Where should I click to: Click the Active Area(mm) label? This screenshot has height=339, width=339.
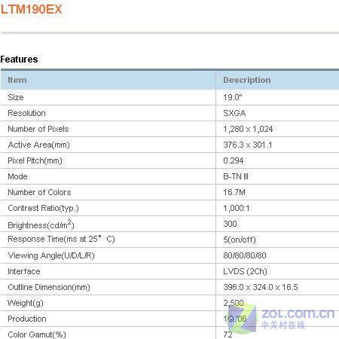click(38, 145)
